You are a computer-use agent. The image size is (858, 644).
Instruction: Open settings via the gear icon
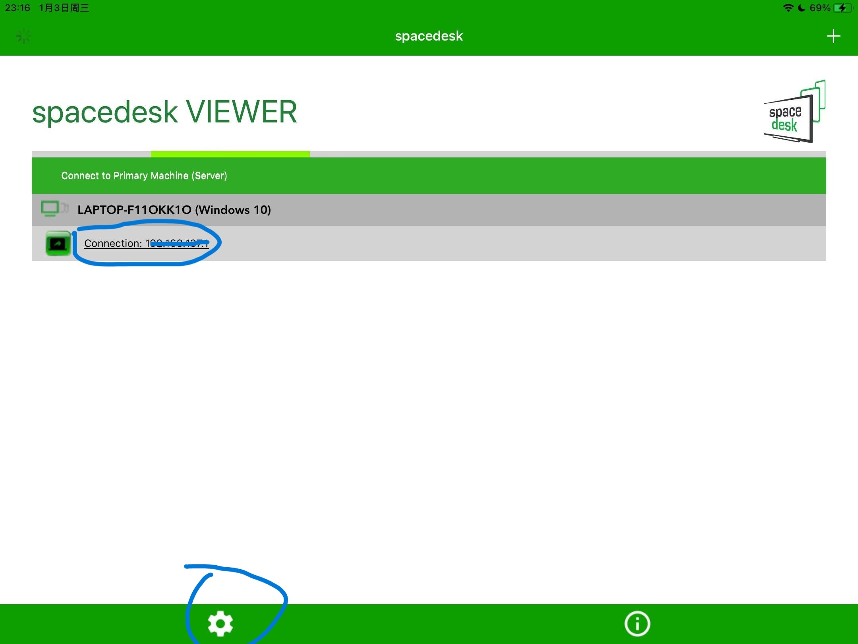coord(220,624)
